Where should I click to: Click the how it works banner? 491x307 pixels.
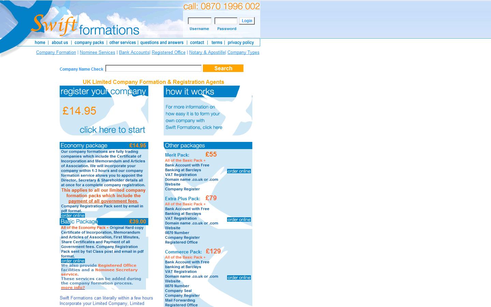coord(208,111)
